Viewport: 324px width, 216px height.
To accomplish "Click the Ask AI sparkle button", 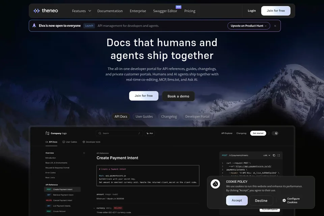I will coord(150,133).
